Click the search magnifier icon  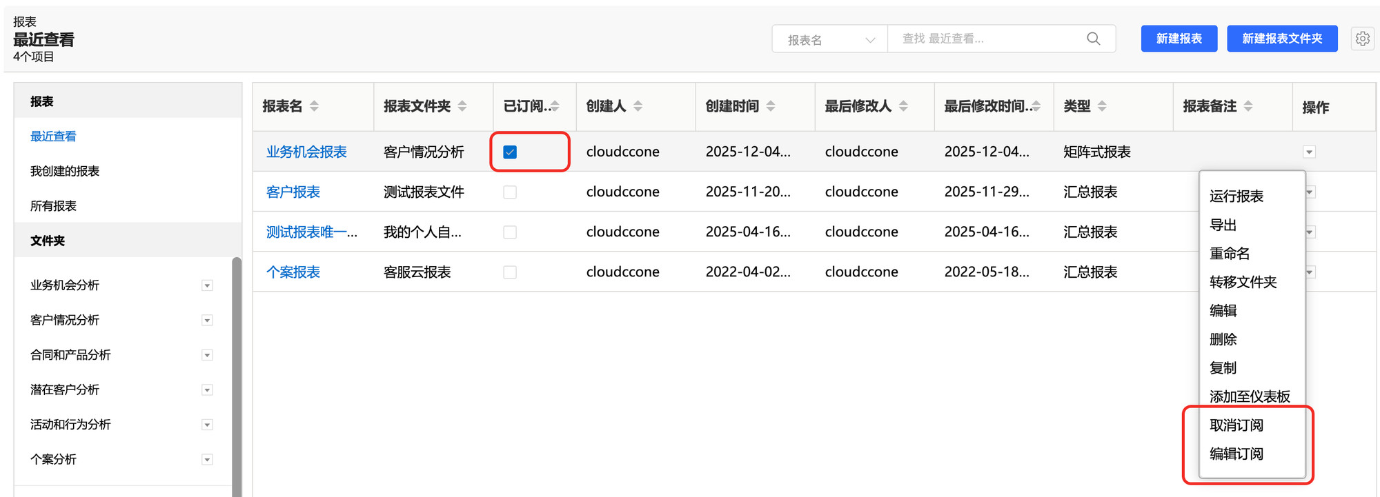click(x=1093, y=39)
